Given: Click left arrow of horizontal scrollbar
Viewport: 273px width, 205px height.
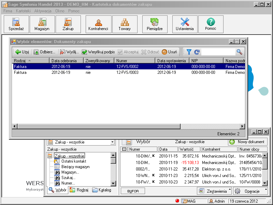Looking at the screenshot, I should (x=15, y=126).
